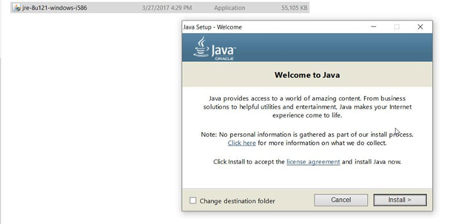Enable Change destination folder checkbox

(193, 200)
